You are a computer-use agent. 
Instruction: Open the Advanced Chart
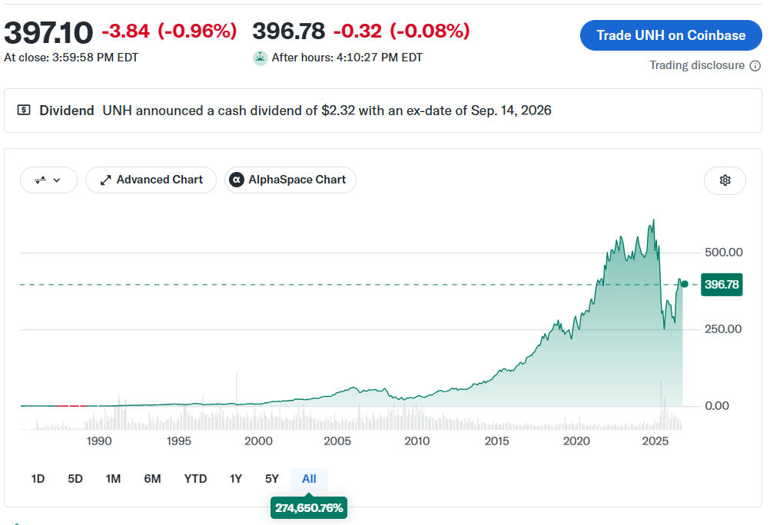click(151, 180)
